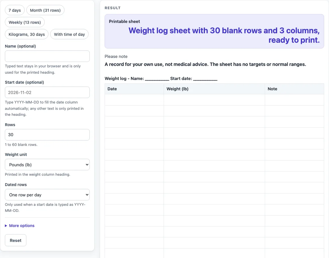Click the Note column header
Viewport: 329px width, 258px height.
click(x=294, y=89)
